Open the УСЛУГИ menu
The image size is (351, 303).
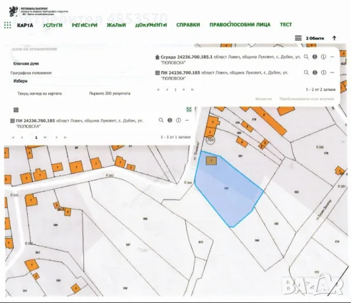[x=52, y=25]
